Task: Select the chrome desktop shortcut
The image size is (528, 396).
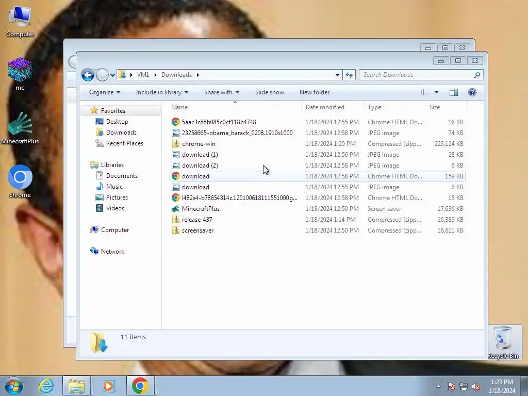Action: pyautogui.click(x=20, y=181)
